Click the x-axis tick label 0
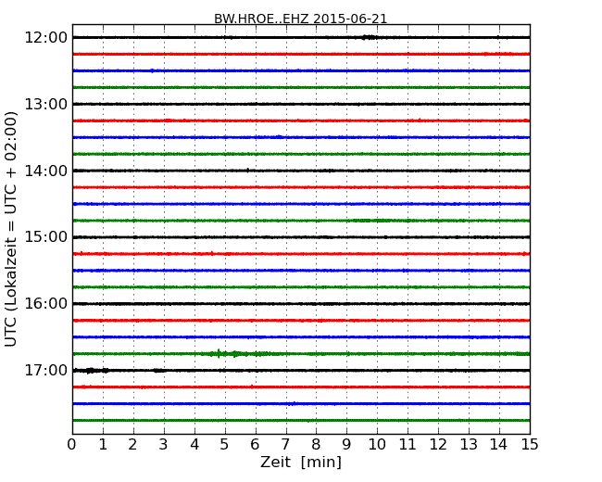The height and width of the screenshot is (482, 602). (x=72, y=445)
